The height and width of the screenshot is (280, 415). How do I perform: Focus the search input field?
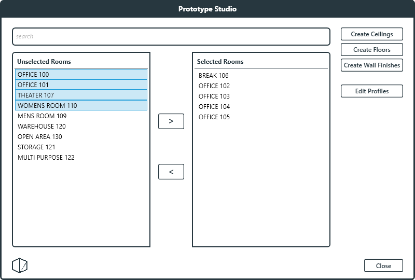(171, 37)
